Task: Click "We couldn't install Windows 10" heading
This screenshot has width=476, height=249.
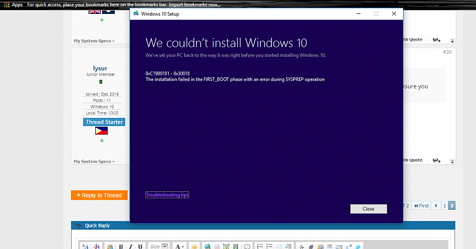Action: tap(226, 42)
